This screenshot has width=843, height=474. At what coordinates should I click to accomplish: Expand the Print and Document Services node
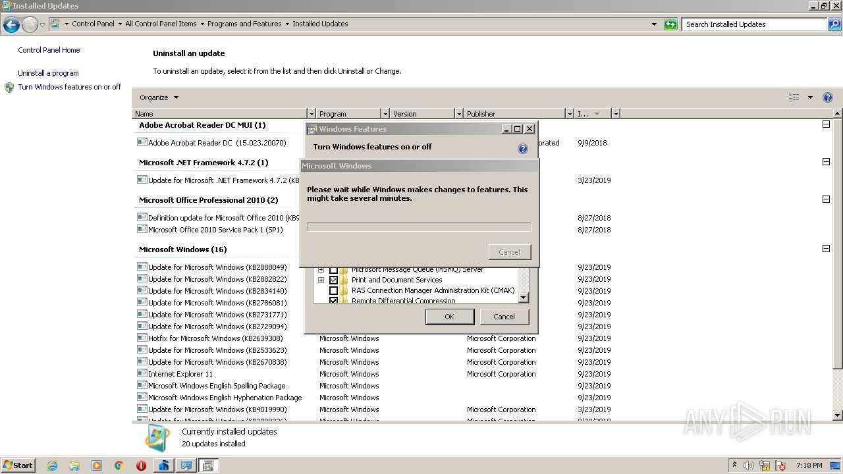(x=321, y=280)
